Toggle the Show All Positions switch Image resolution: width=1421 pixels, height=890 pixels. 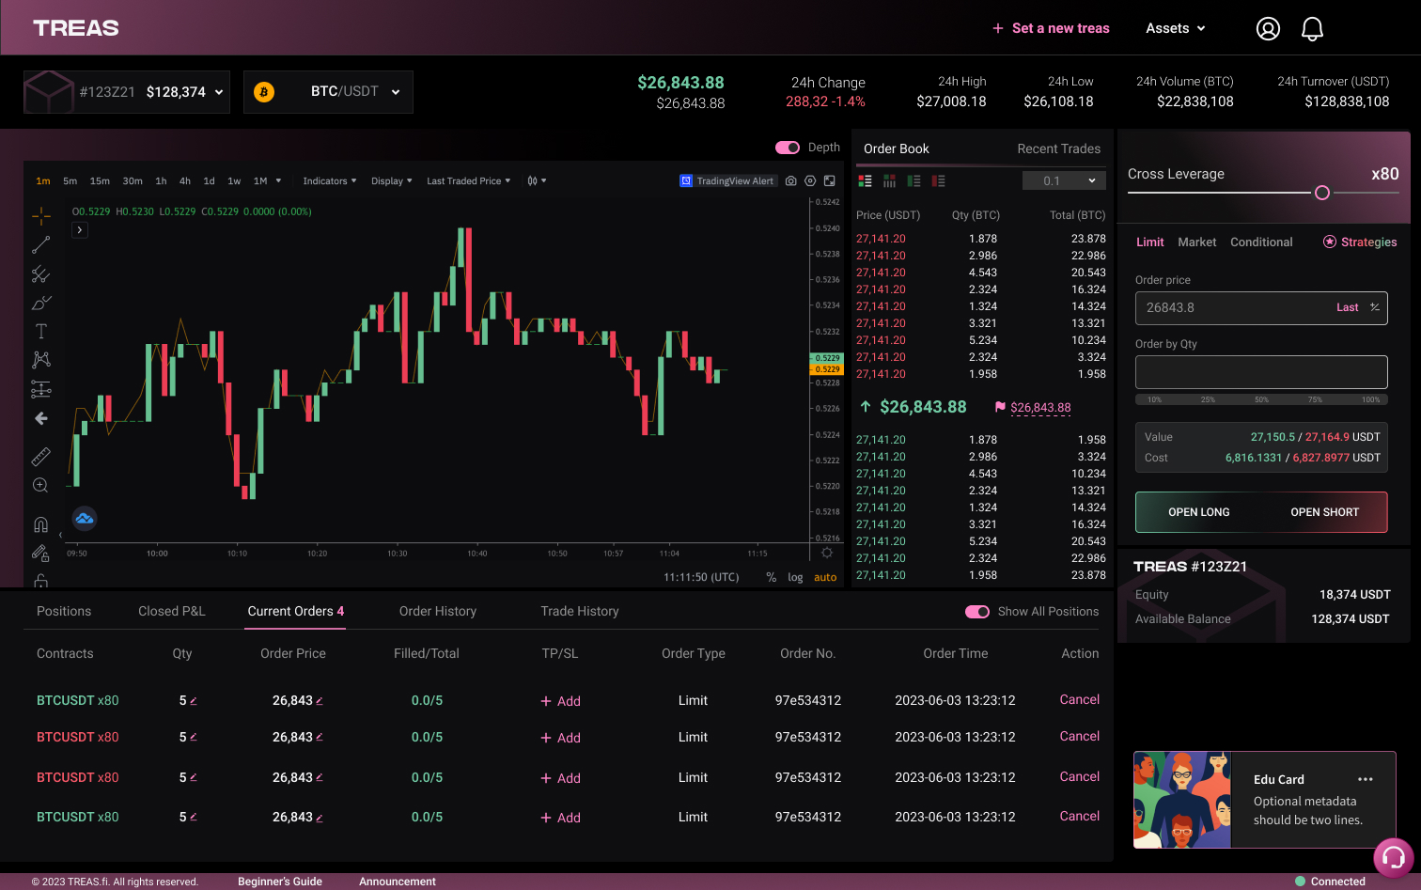(x=976, y=612)
